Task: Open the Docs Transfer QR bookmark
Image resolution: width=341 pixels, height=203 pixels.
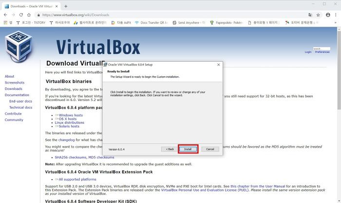Action: tap(152, 22)
